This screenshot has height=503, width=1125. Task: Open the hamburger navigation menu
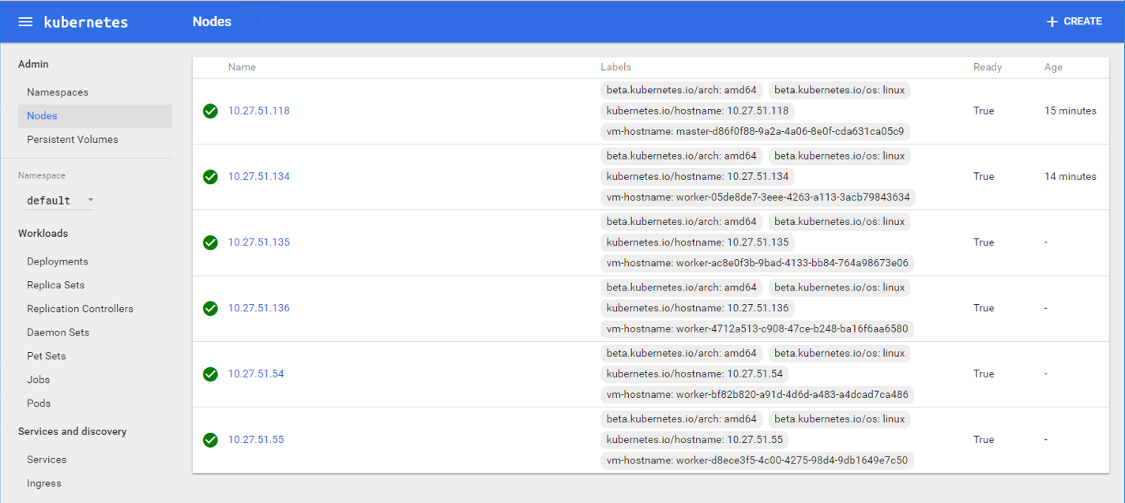25,21
